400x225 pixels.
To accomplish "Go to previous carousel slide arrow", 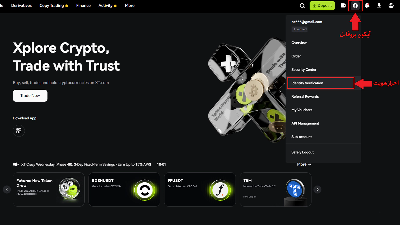I will [7, 189].
